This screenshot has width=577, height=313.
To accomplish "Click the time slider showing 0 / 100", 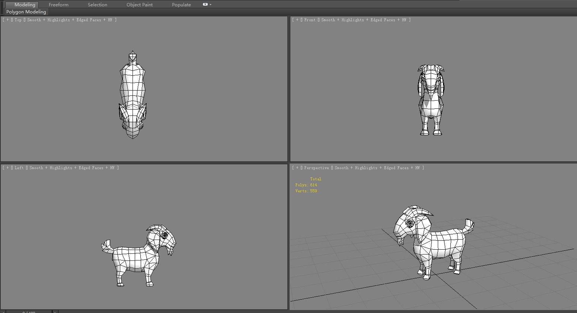I will point(29,312).
